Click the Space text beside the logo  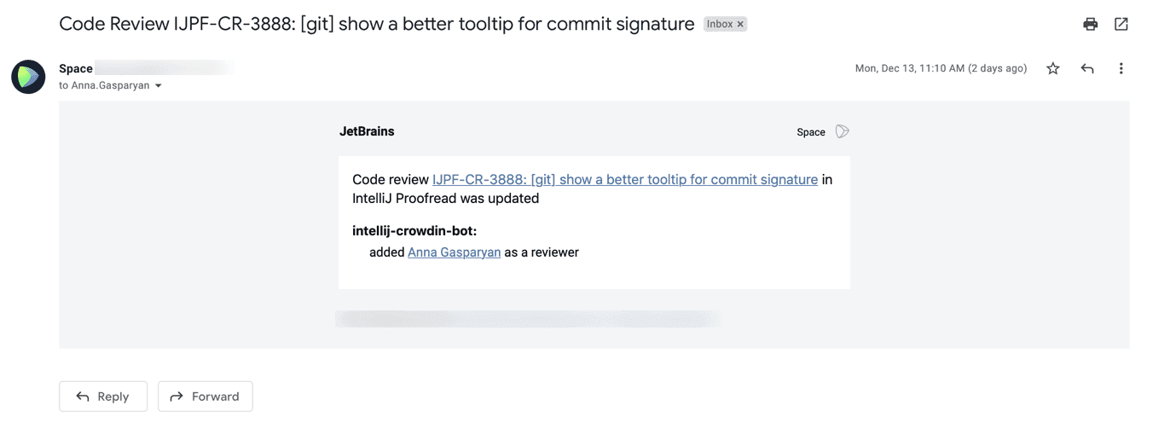click(811, 132)
